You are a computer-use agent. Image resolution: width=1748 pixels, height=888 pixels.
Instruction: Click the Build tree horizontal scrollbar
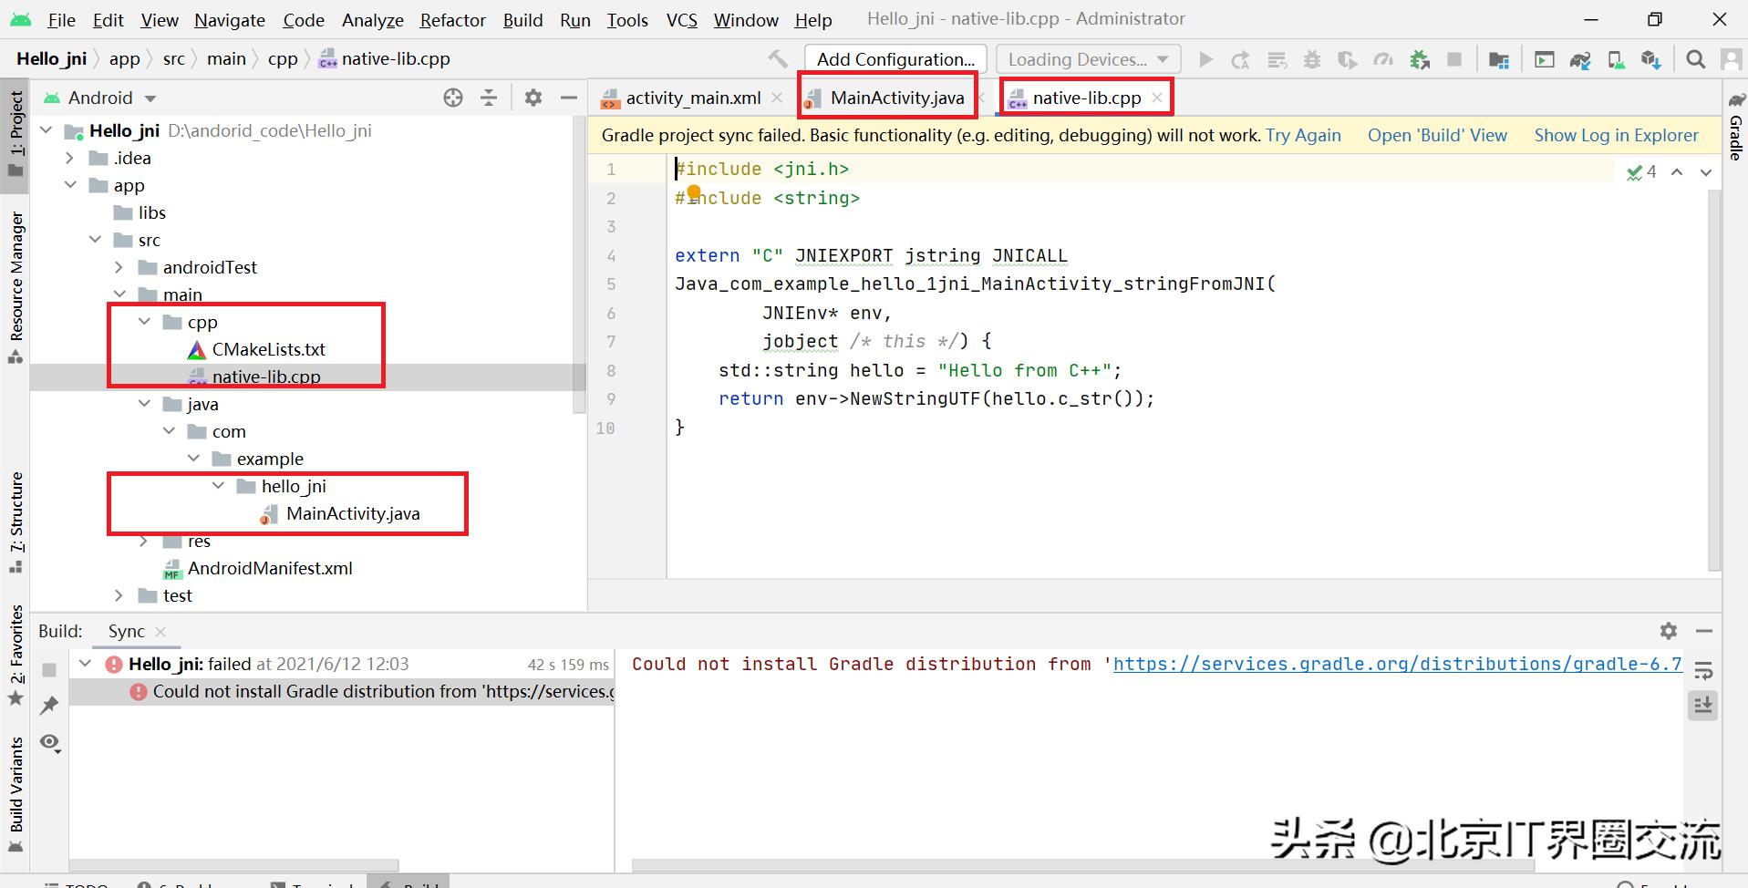pos(233,864)
